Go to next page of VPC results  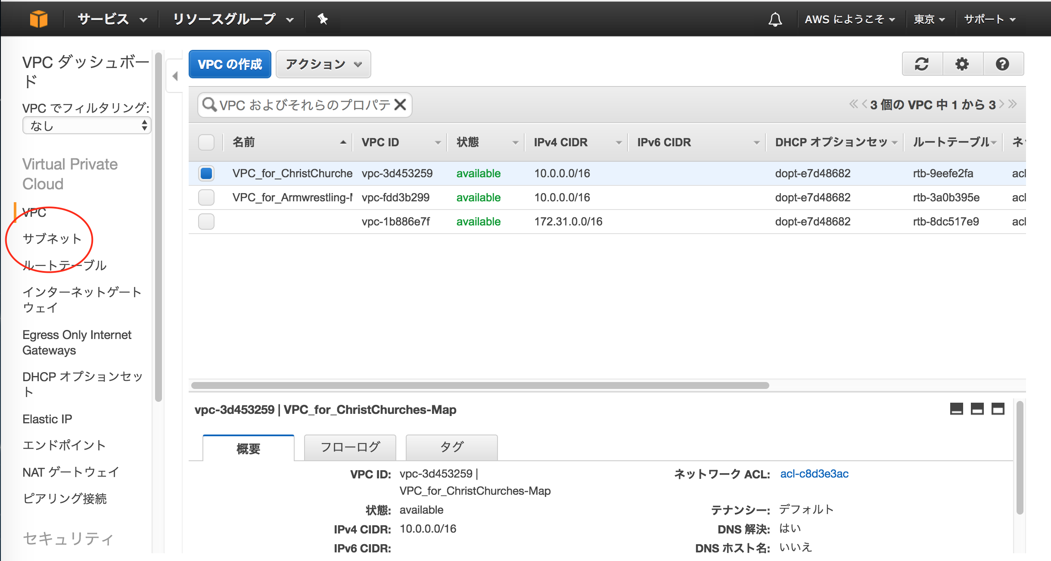pos(1001,104)
